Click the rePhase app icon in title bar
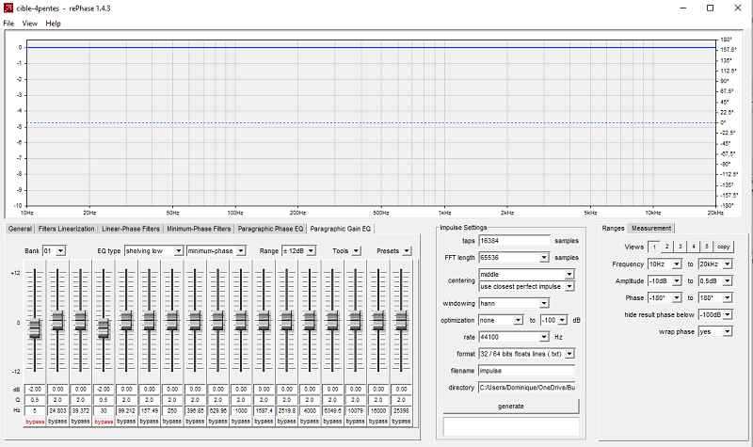Screen dimensions: 753x447 (x=8, y=8)
